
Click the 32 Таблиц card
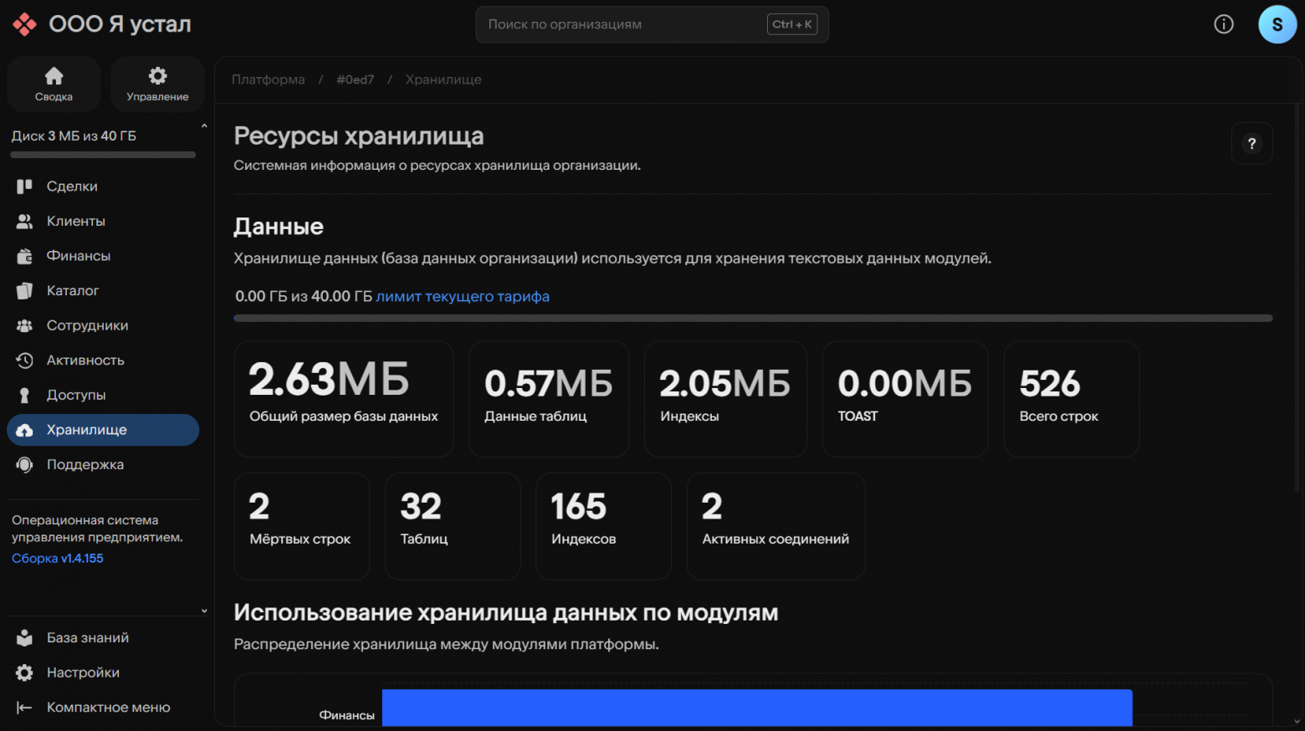453,526
